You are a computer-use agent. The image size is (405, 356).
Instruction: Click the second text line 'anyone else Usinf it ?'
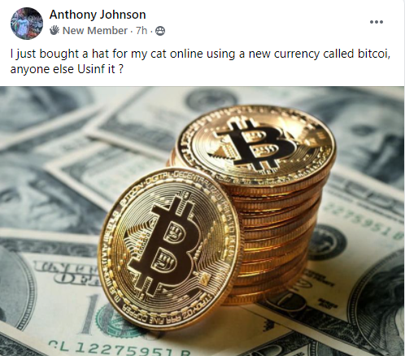pos(67,69)
